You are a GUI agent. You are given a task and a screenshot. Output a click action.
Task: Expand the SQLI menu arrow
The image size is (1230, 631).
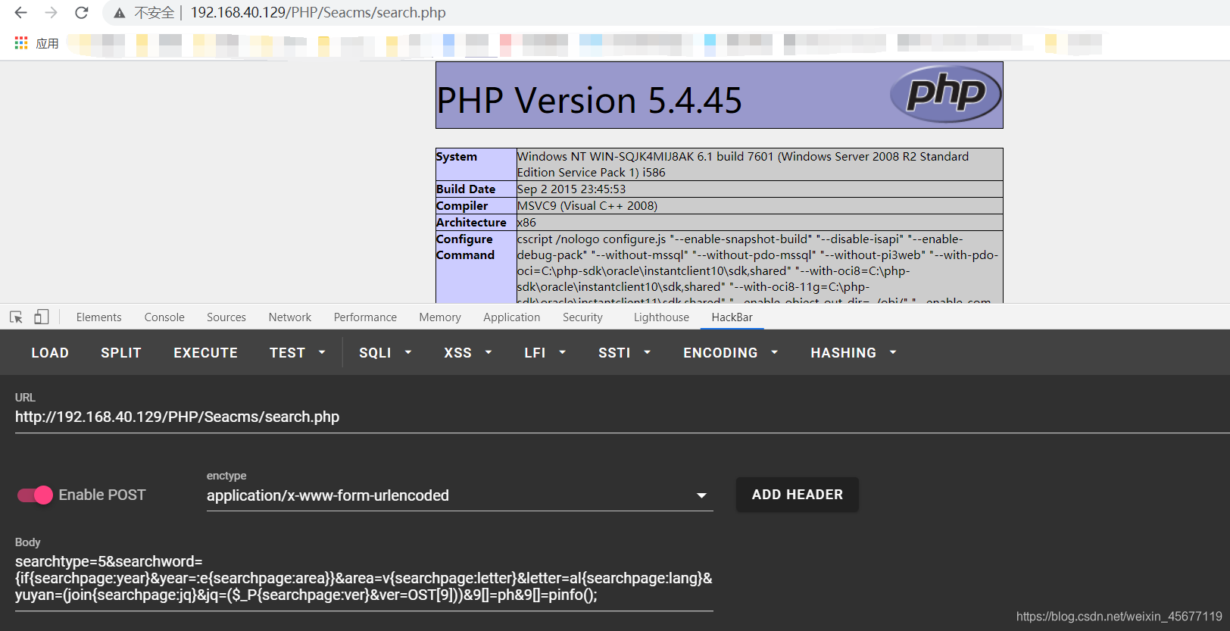[x=408, y=352]
